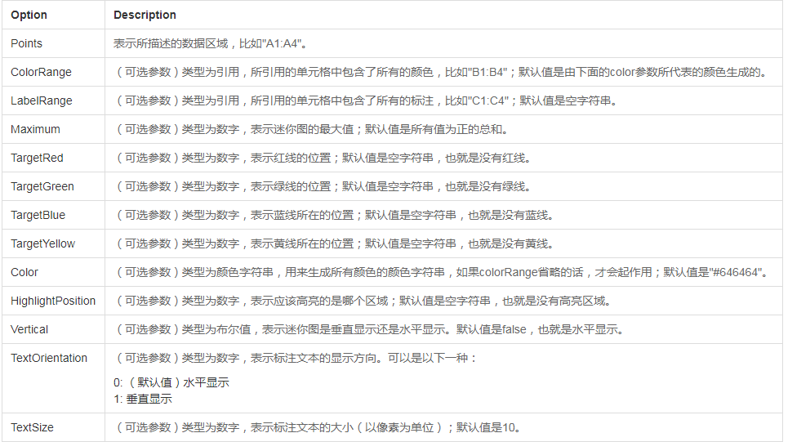Select the "TargetBlue" option cell
Viewport: 788px width, 442px height.
click(53, 215)
